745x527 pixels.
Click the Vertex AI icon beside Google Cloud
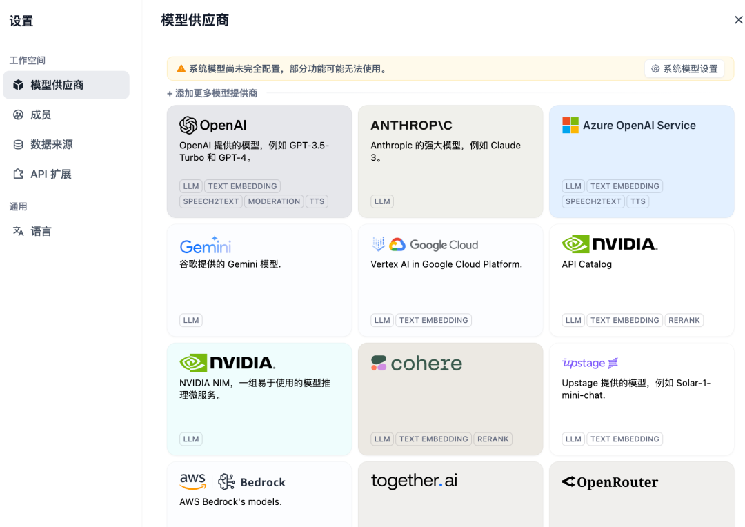378,244
